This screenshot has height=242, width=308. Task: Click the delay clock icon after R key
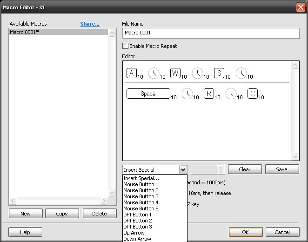(231, 94)
